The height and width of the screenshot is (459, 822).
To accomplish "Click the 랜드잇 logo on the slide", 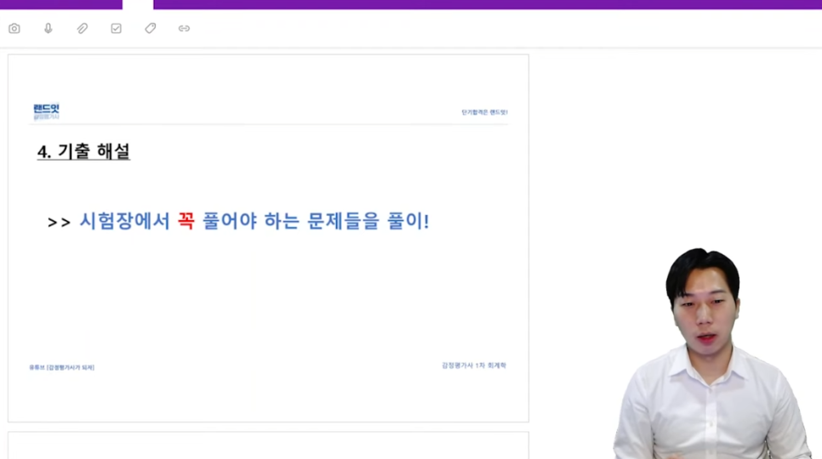I will tap(47, 111).
